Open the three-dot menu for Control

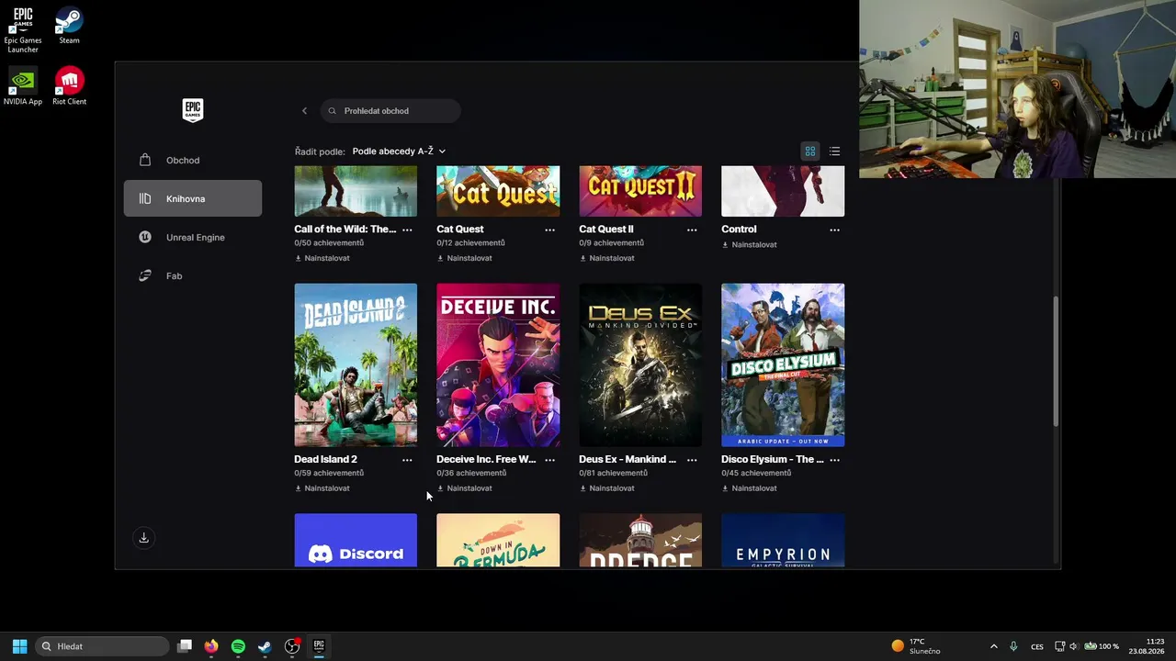point(834,230)
